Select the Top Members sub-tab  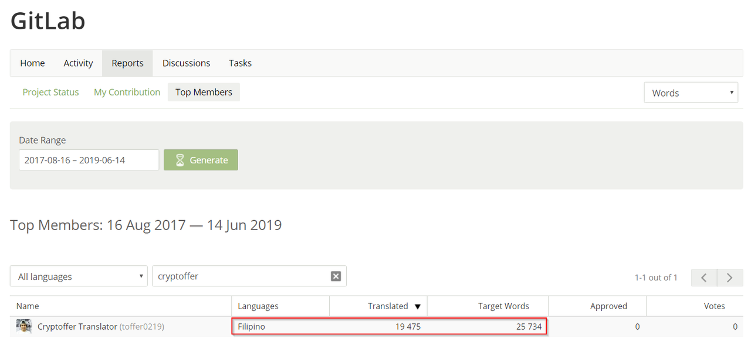coord(204,92)
